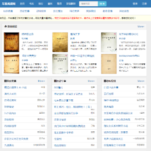
Task: Open the 排行 ranking menu item
Action: (x=41, y=4)
